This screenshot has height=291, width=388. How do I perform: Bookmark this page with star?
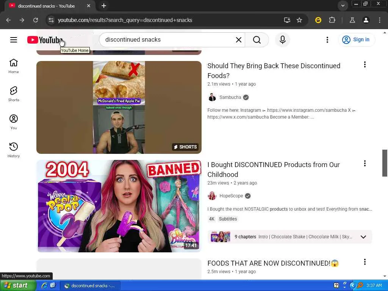pos(299,20)
